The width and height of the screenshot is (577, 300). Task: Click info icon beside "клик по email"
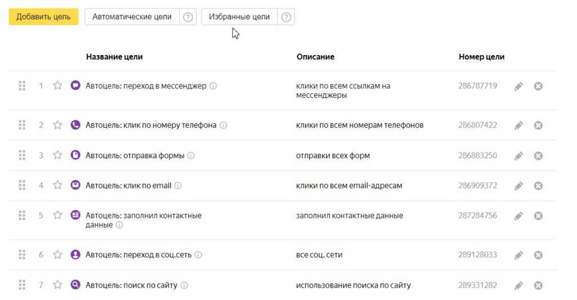tap(178, 186)
